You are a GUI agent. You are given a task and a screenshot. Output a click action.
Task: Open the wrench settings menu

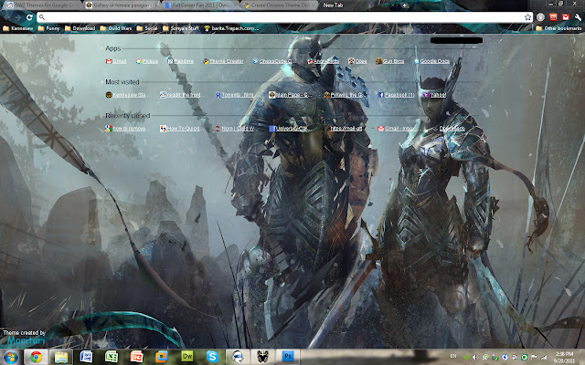point(578,17)
